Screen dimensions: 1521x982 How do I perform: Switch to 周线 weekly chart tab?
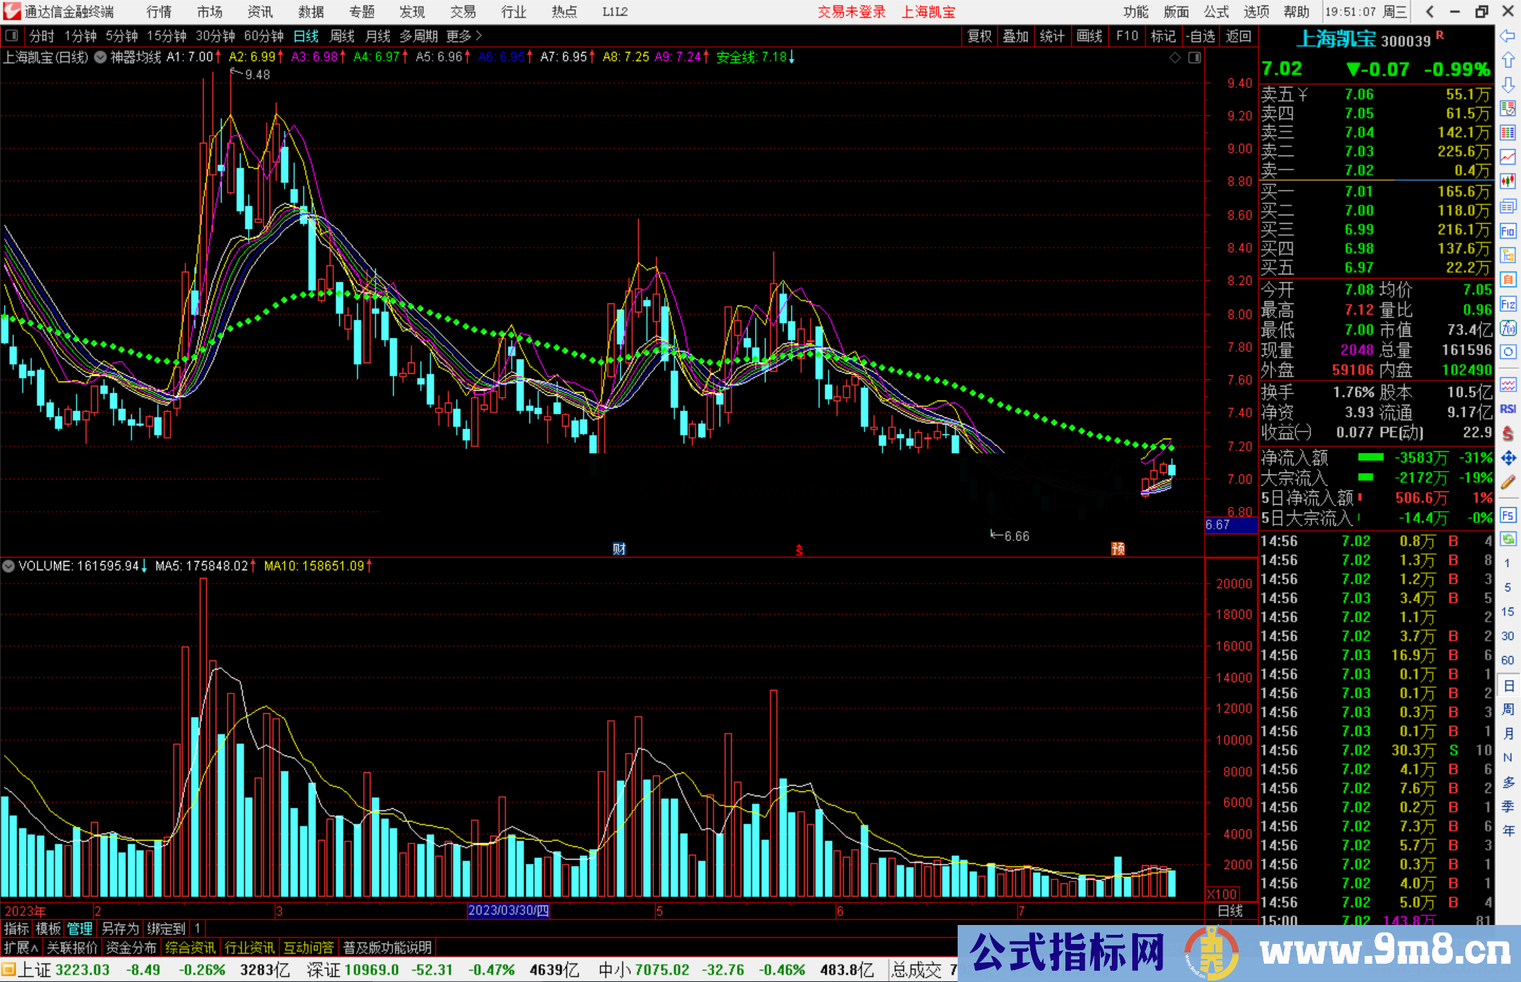pyautogui.click(x=342, y=36)
